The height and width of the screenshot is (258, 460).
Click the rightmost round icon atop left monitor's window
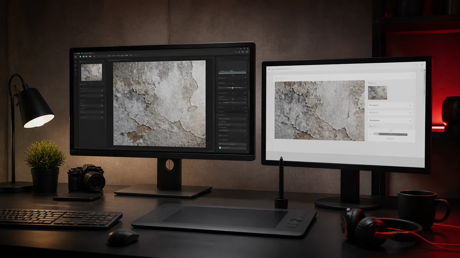point(247,52)
